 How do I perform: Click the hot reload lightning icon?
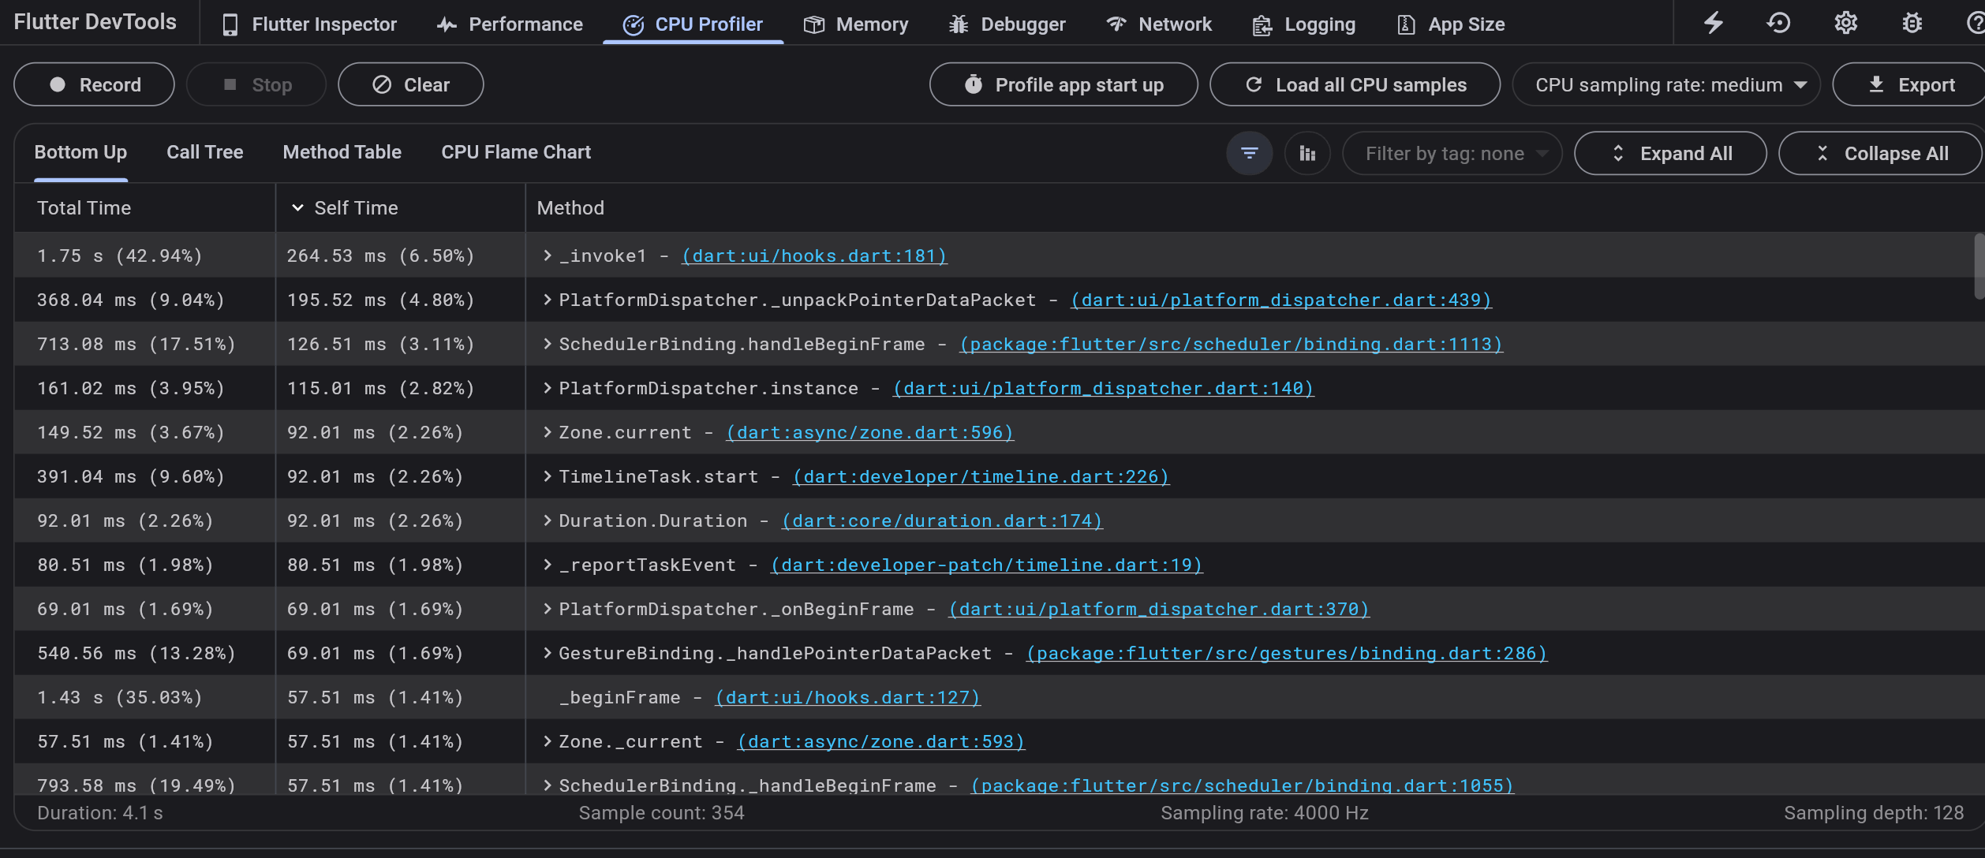tap(1713, 24)
